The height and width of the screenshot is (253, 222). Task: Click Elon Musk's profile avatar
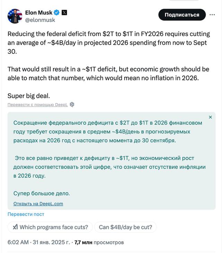click(x=15, y=16)
